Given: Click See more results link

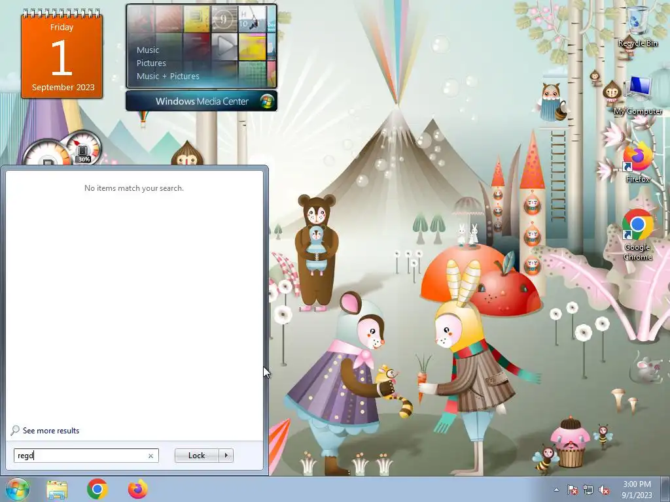Looking at the screenshot, I should pyautogui.click(x=51, y=431).
